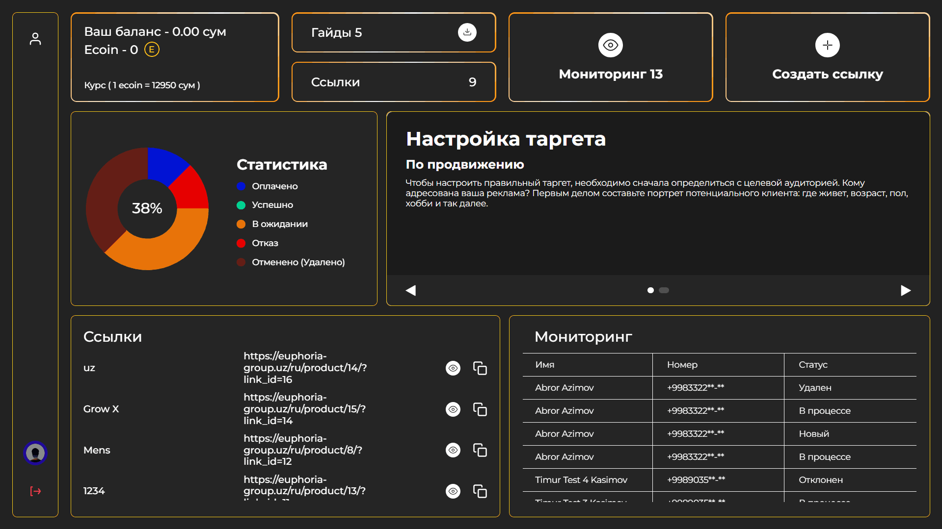The width and height of the screenshot is (942, 529).
Task: Copy the Mens link URL
Action: pos(480,450)
